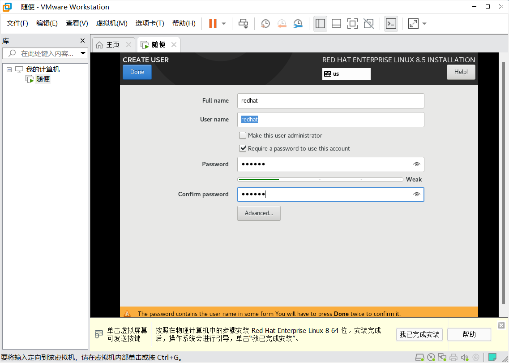Click the Unity mode toolbar icon

(x=368, y=23)
